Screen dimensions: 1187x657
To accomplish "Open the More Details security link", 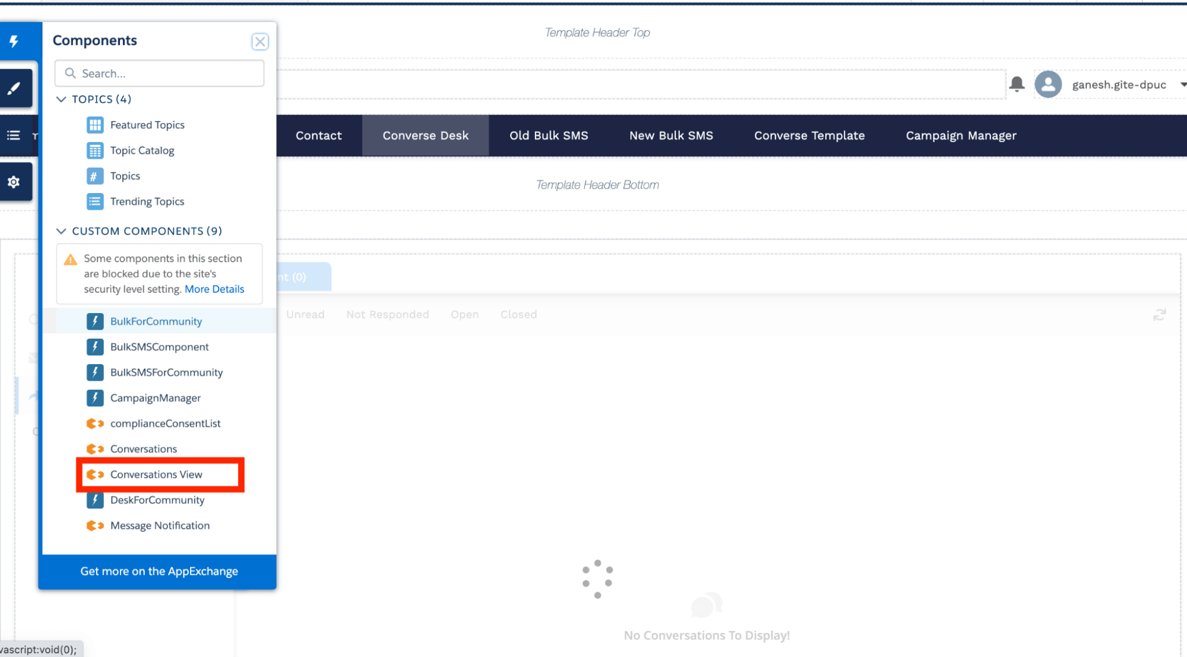I will (x=214, y=289).
